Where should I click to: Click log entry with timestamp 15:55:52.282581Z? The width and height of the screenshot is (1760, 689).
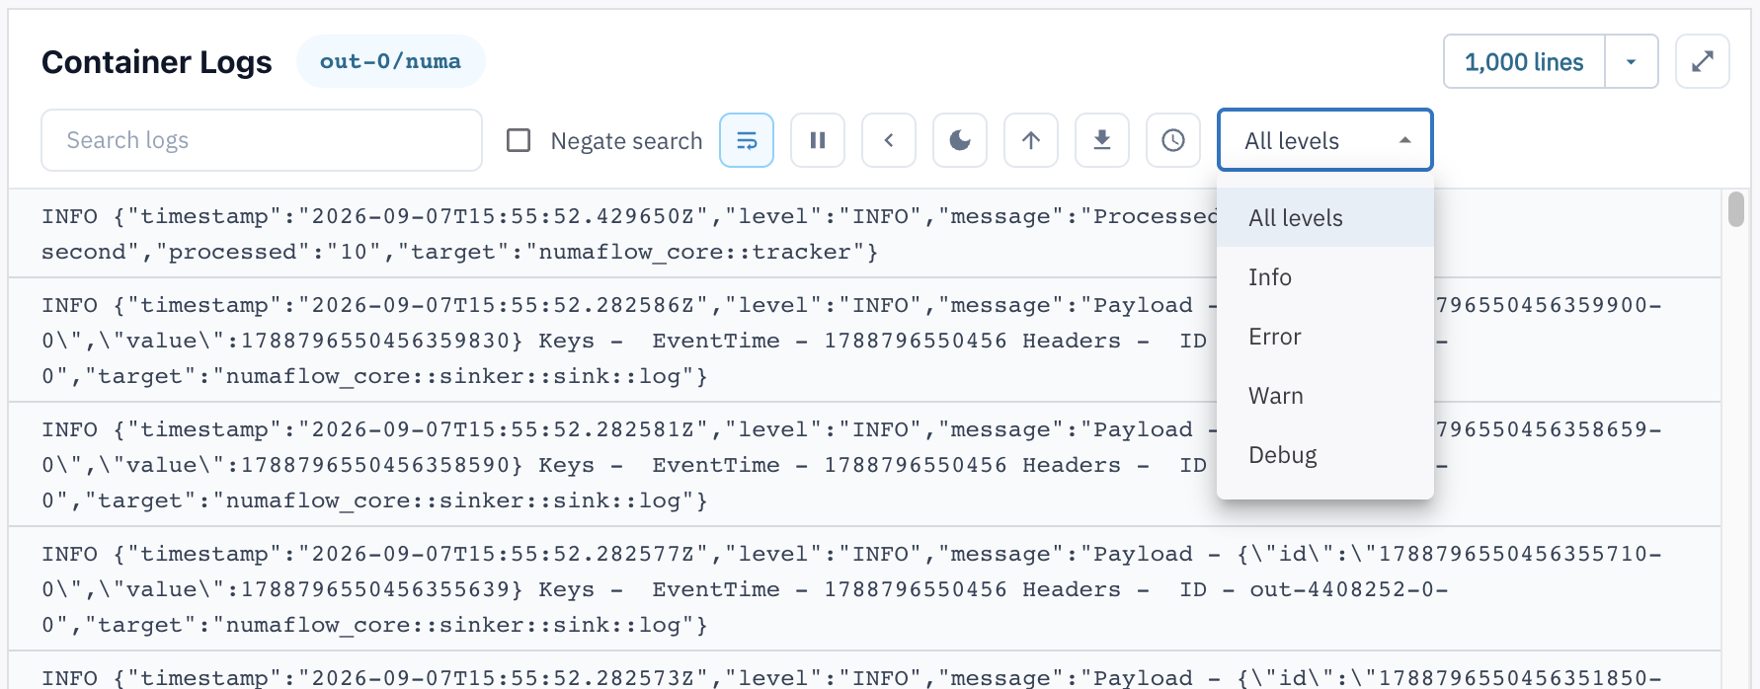864,464
